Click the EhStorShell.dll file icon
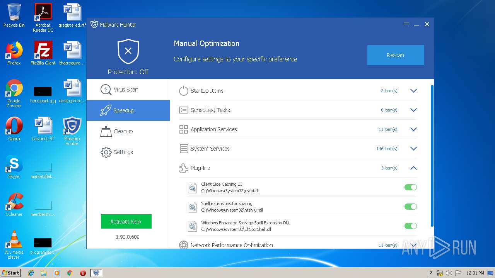The width and height of the screenshot is (495, 278). [x=192, y=226]
